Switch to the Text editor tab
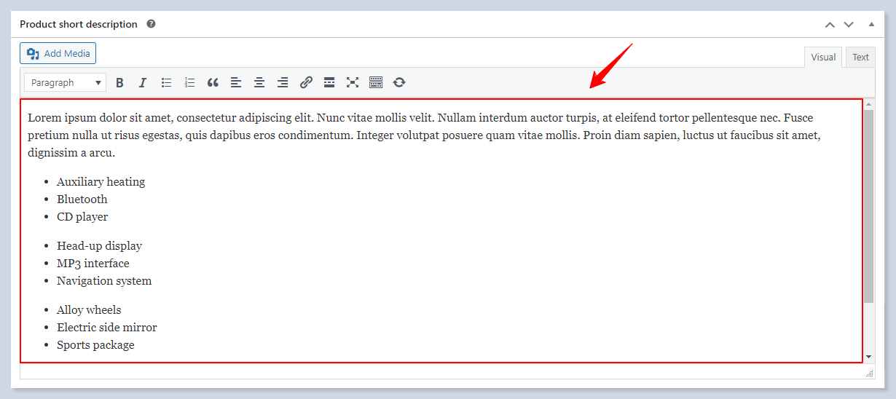This screenshot has width=896, height=399. [860, 58]
